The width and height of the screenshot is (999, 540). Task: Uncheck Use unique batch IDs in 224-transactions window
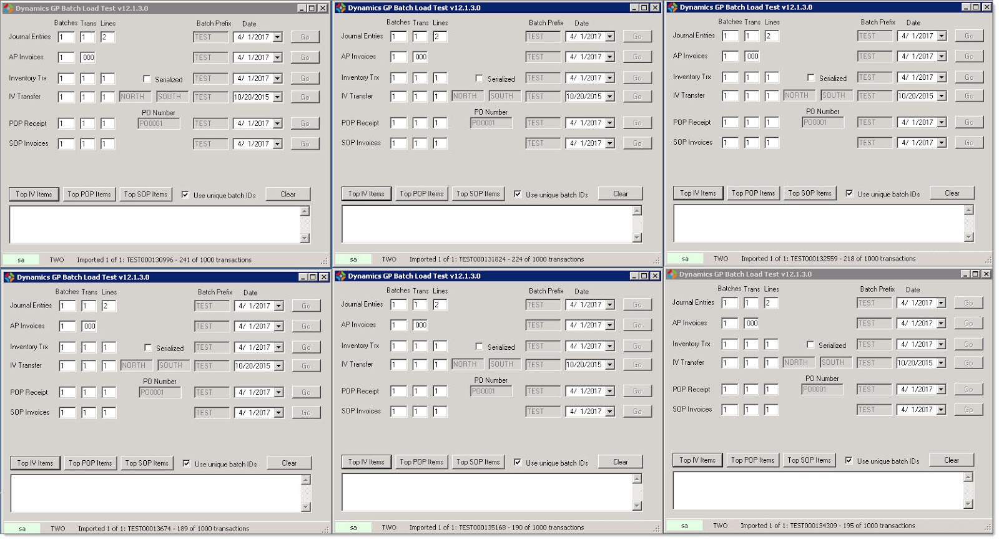coord(518,194)
